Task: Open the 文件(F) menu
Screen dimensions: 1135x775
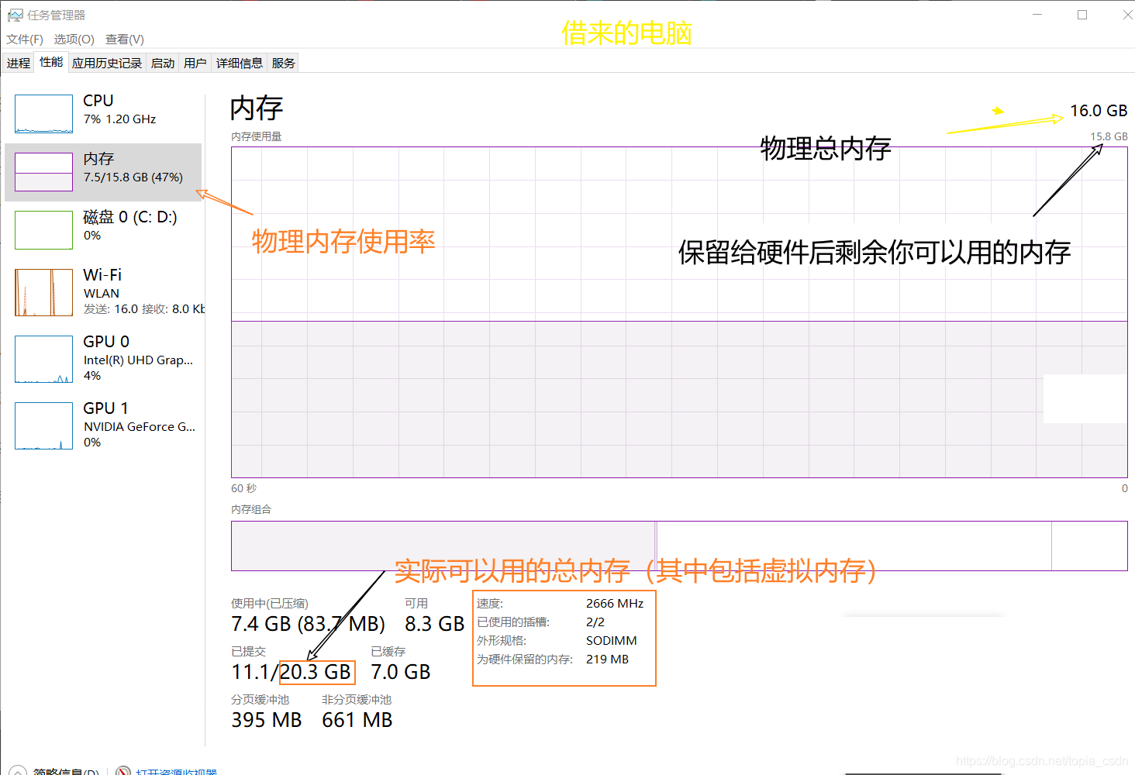Action: pyautogui.click(x=25, y=40)
